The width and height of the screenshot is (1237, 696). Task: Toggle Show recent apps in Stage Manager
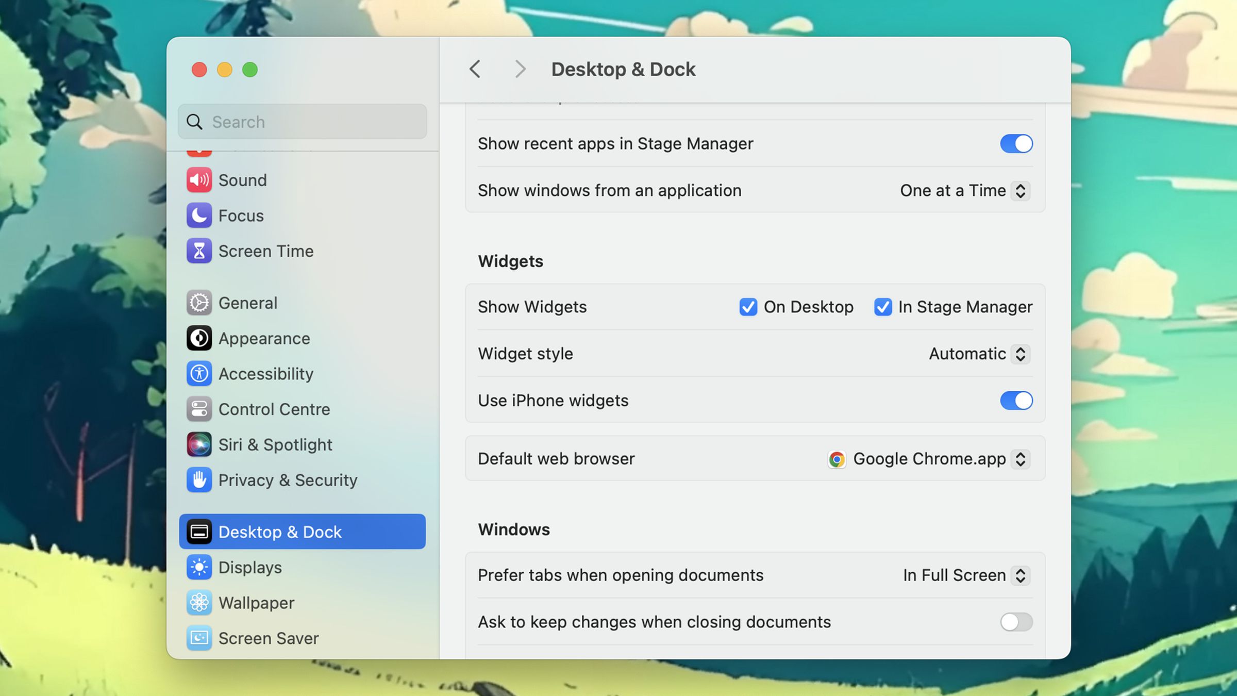(1016, 144)
